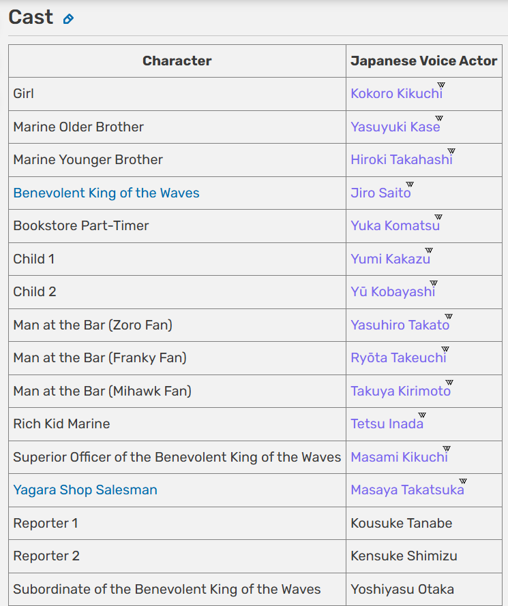Open Yū Kobayashi voice actor link

(393, 292)
